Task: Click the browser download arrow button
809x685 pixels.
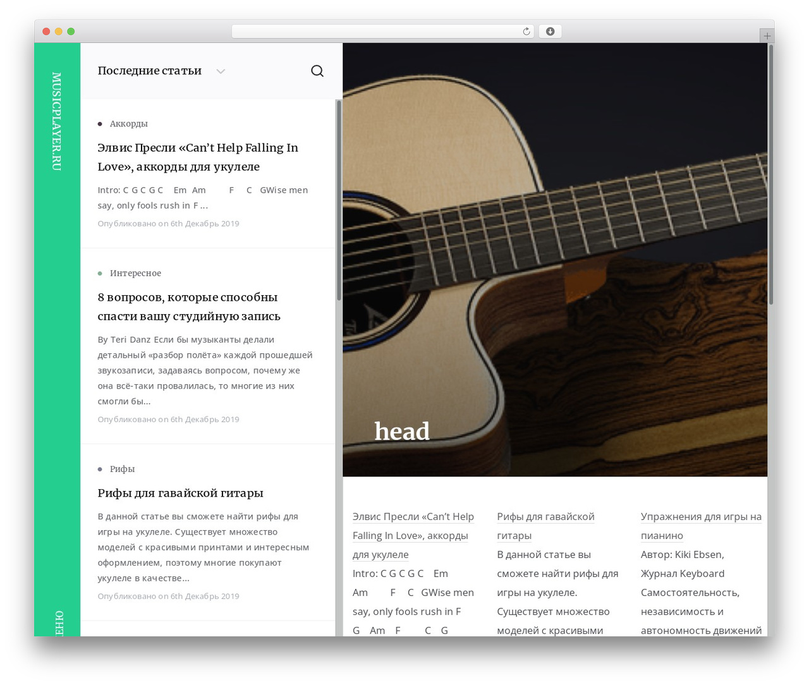Action: (550, 32)
